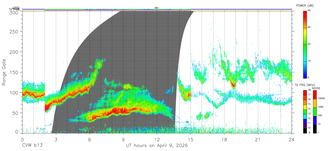328x151 pixels.
Task: Click the 12 tick on UT hours axis
Action: (x=157, y=139)
